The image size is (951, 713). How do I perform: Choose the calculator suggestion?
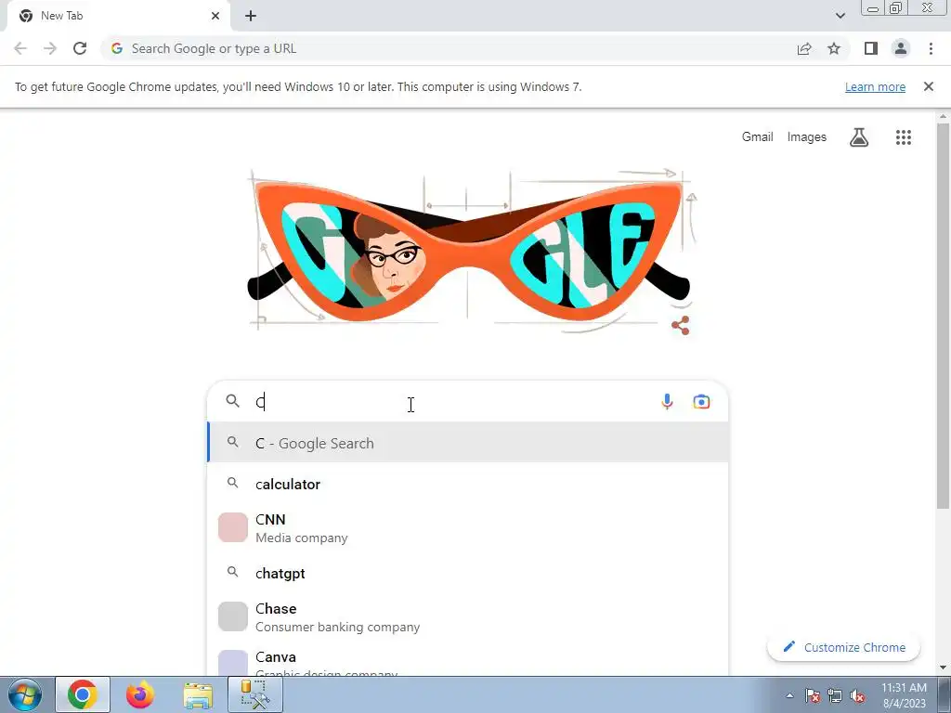pyautogui.click(x=468, y=484)
